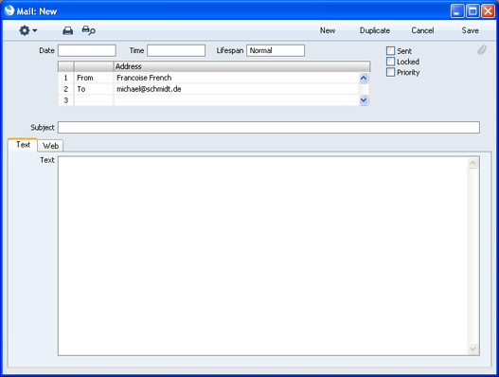The image size is (499, 377).
Task: Click text area scrollbar down arrow
Action: click(x=472, y=349)
